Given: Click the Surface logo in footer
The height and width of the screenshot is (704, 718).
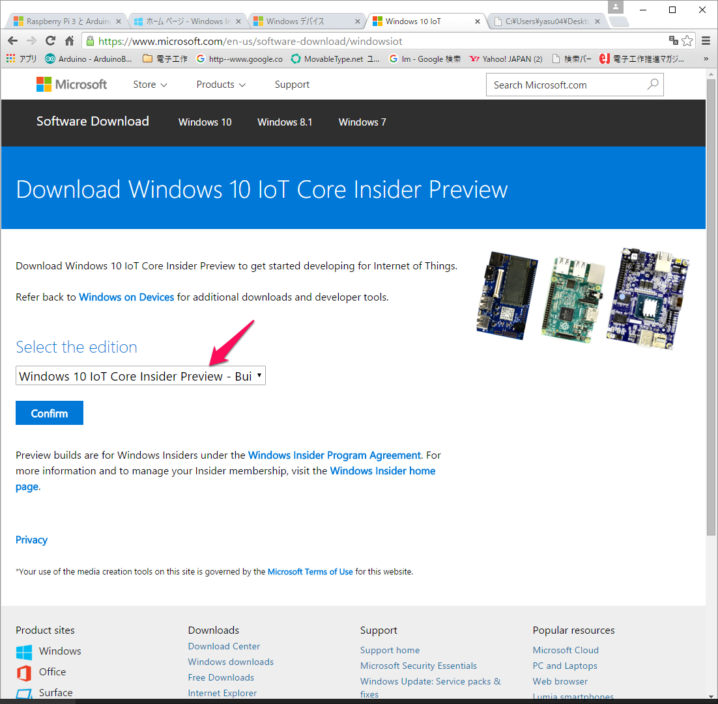Looking at the screenshot, I should [x=24, y=694].
